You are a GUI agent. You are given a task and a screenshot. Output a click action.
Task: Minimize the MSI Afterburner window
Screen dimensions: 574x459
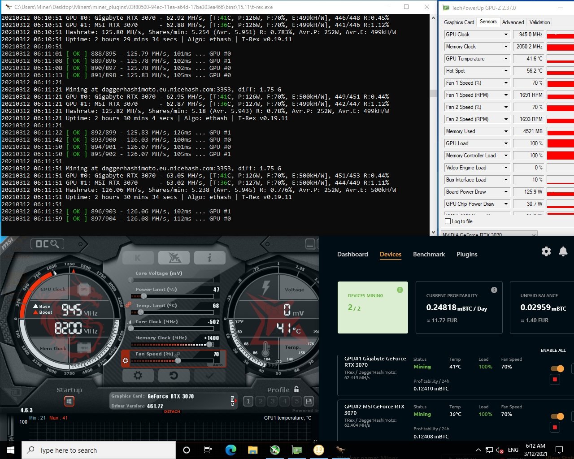click(x=310, y=244)
